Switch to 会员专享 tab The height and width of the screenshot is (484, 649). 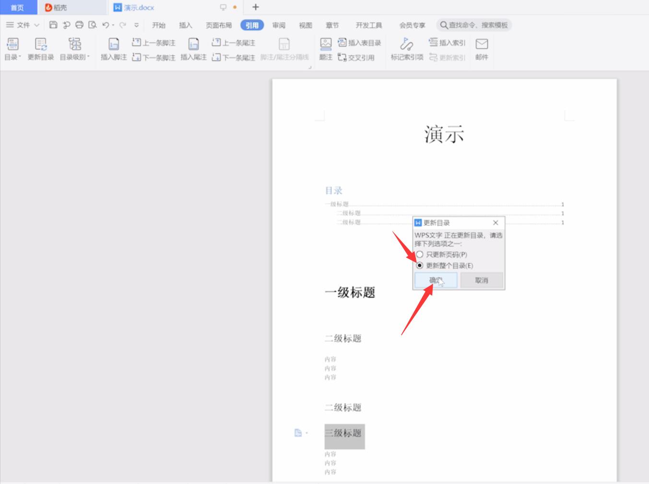tap(412, 25)
